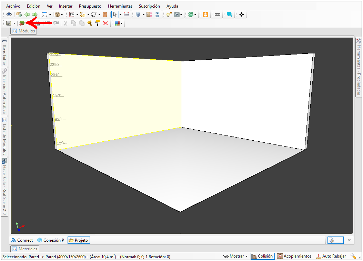Open the Insertar menu
This screenshot has width=363, height=261.
[65, 6]
